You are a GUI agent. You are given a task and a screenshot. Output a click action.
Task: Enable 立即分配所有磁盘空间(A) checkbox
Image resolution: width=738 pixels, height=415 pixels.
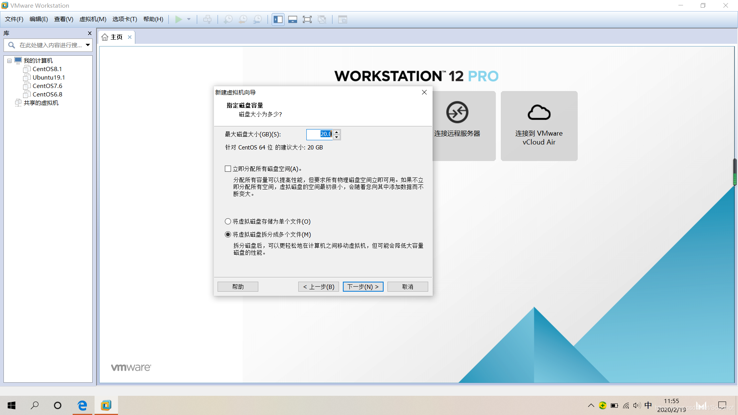point(228,169)
